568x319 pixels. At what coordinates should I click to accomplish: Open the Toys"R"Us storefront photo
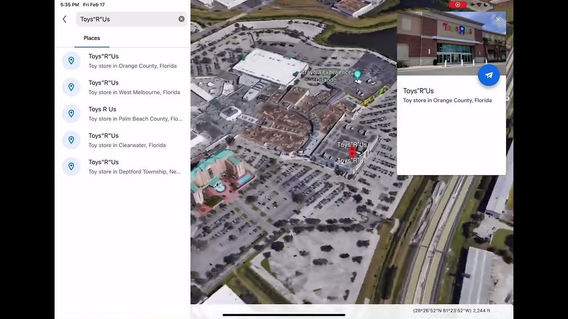coord(451,43)
